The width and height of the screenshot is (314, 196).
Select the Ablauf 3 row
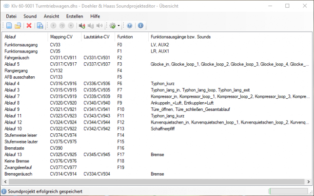157,90
